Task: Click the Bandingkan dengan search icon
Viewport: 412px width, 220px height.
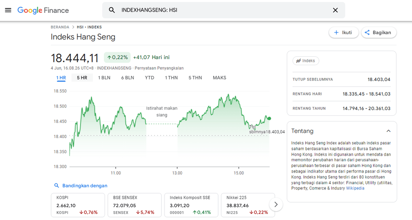Action: (x=57, y=185)
